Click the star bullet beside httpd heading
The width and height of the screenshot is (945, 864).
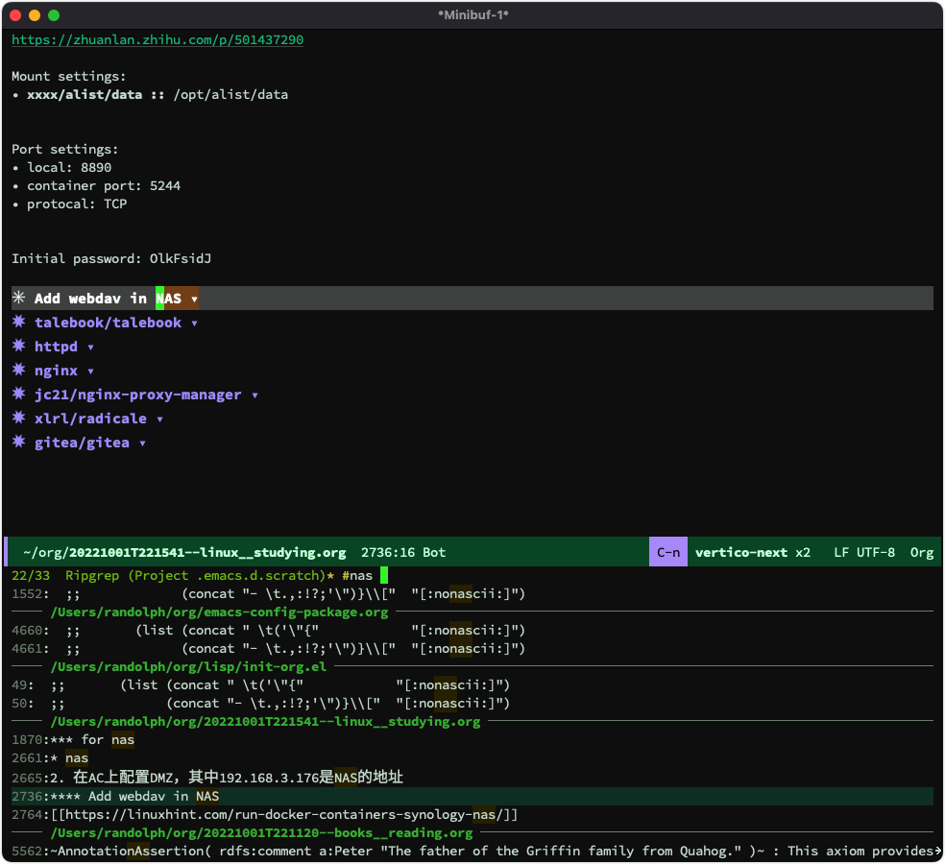point(18,346)
